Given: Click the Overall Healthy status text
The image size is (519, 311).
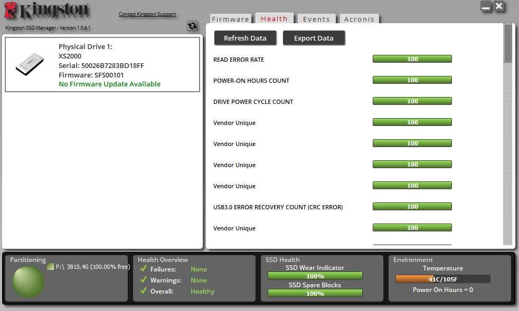Looking at the screenshot, I should pos(203,291).
